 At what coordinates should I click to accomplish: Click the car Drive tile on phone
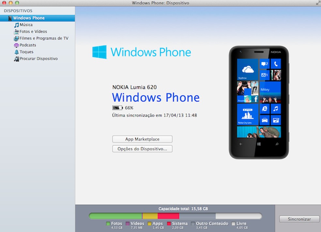tap(265, 120)
